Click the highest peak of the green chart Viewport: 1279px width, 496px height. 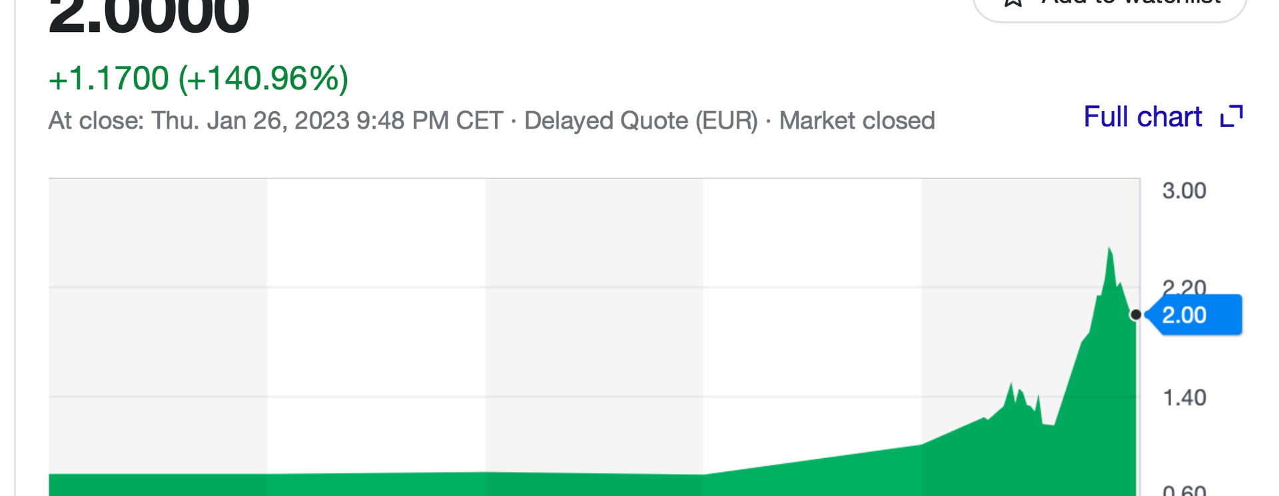click(x=1109, y=249)
